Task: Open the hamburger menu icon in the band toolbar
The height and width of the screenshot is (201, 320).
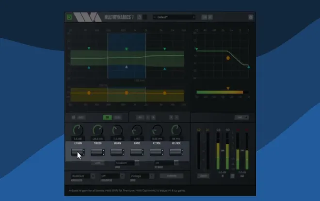Action: [x=74, y=117]
